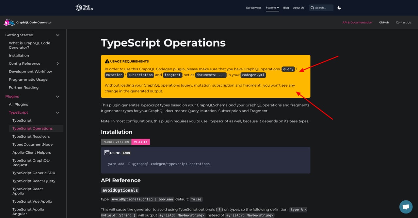Click terminal icon beside Using Yarn

point(107,153)
